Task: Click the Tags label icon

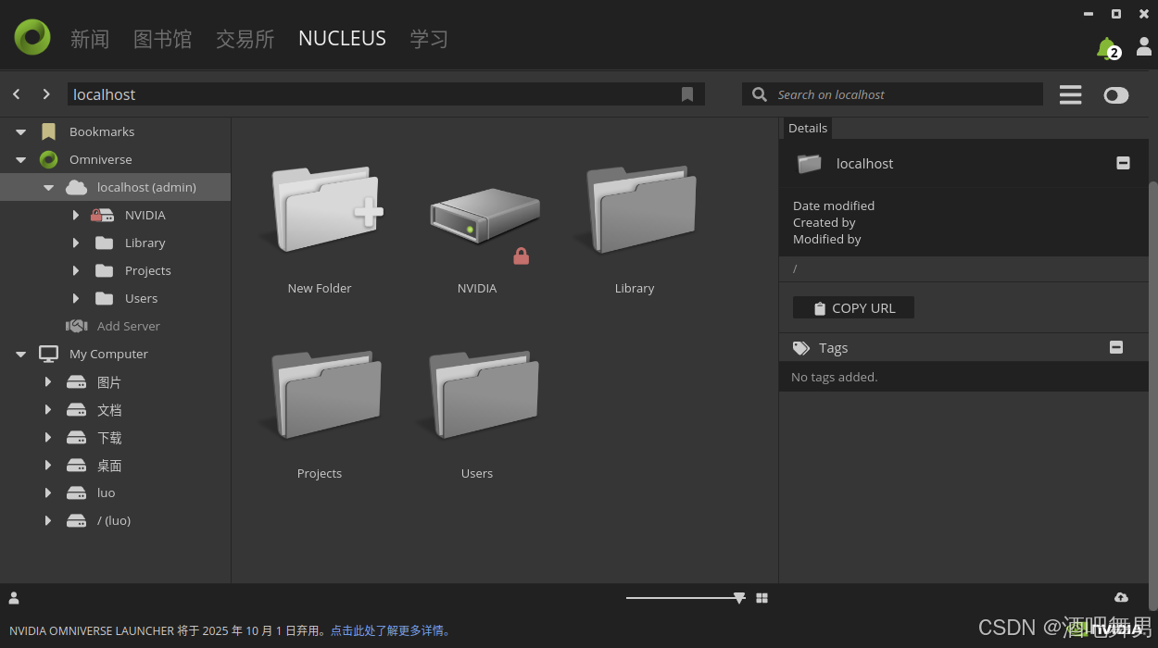Action: click(x=801, y=348)
